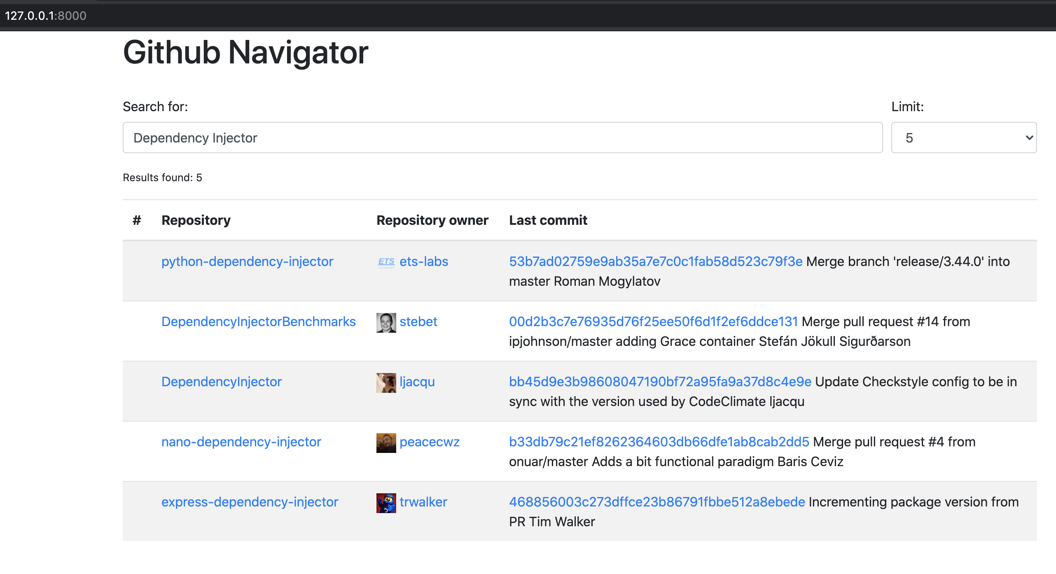Screen dimensions: 1056x574
Task: Open DependencyInjectorBenchmarks repository link
Action: 258,322
